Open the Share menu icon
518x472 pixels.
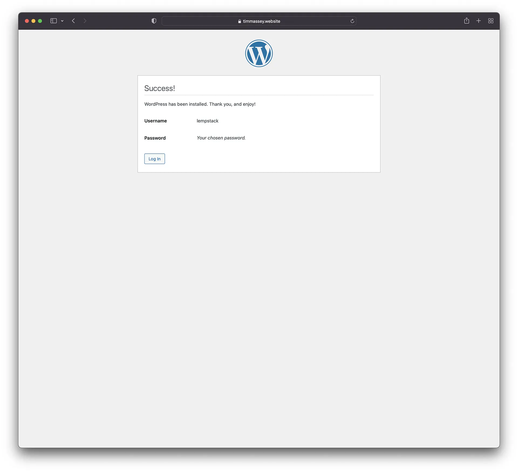(466, 21)
